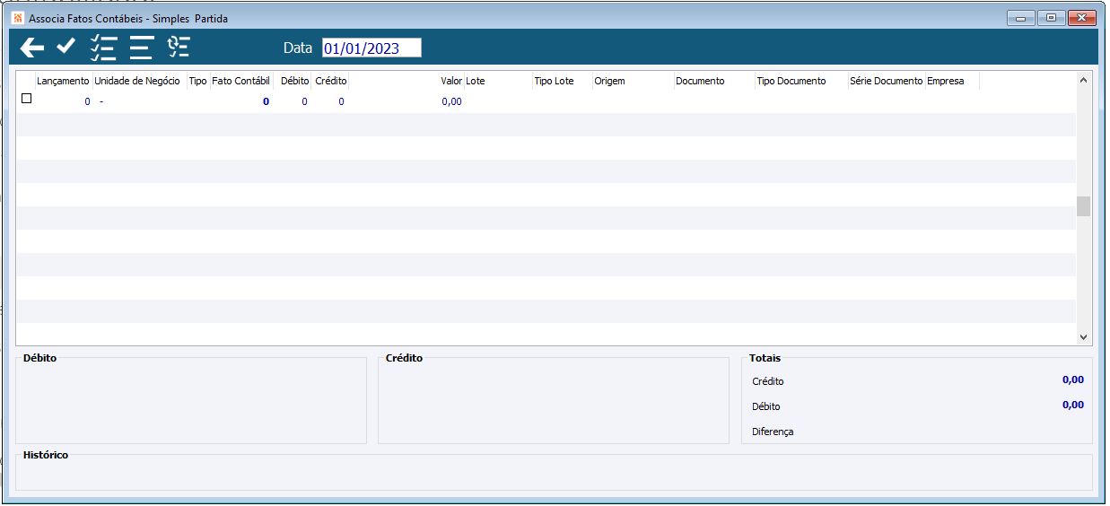Click the Lançamento cell with value 0
This screenshot has width=1110, height=506.
[87, 101]
